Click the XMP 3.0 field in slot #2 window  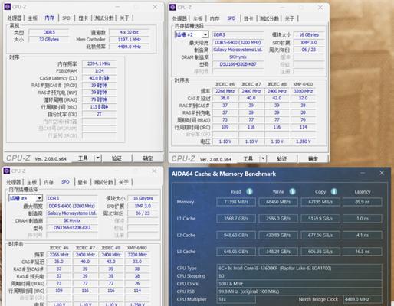point(309,42)
